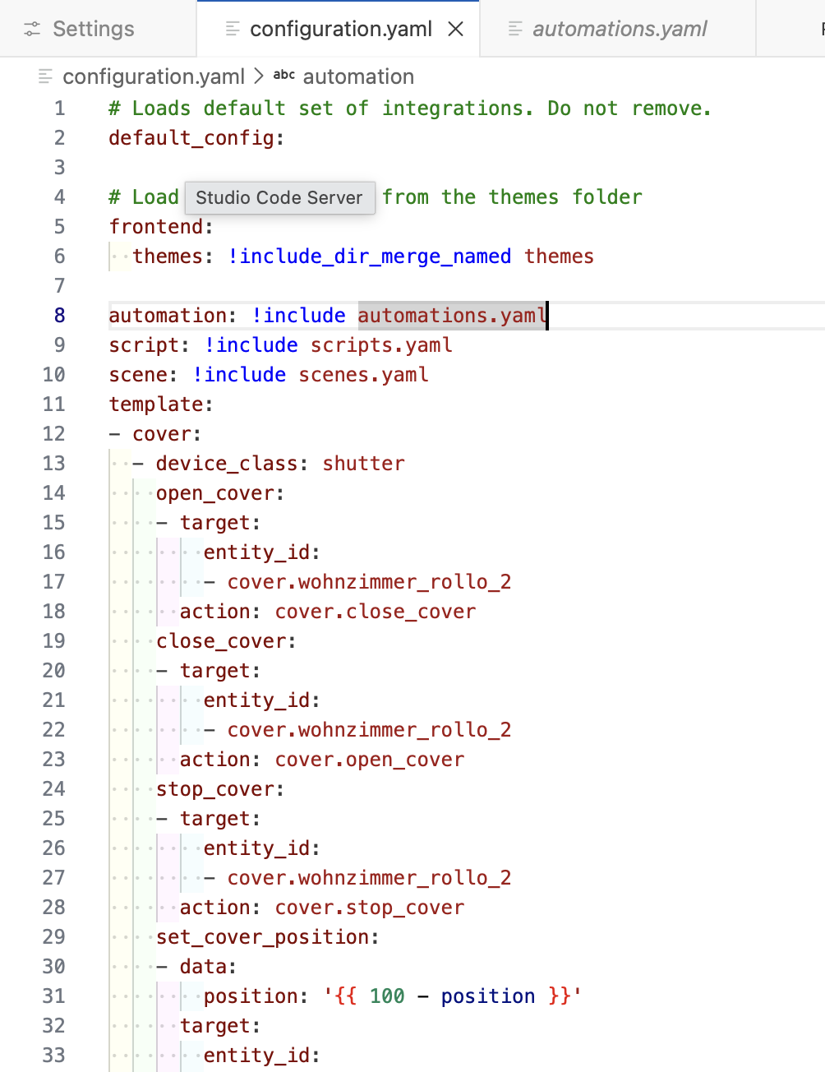
Task: Open the automations.yaml tab
Action: click(618, 29)
